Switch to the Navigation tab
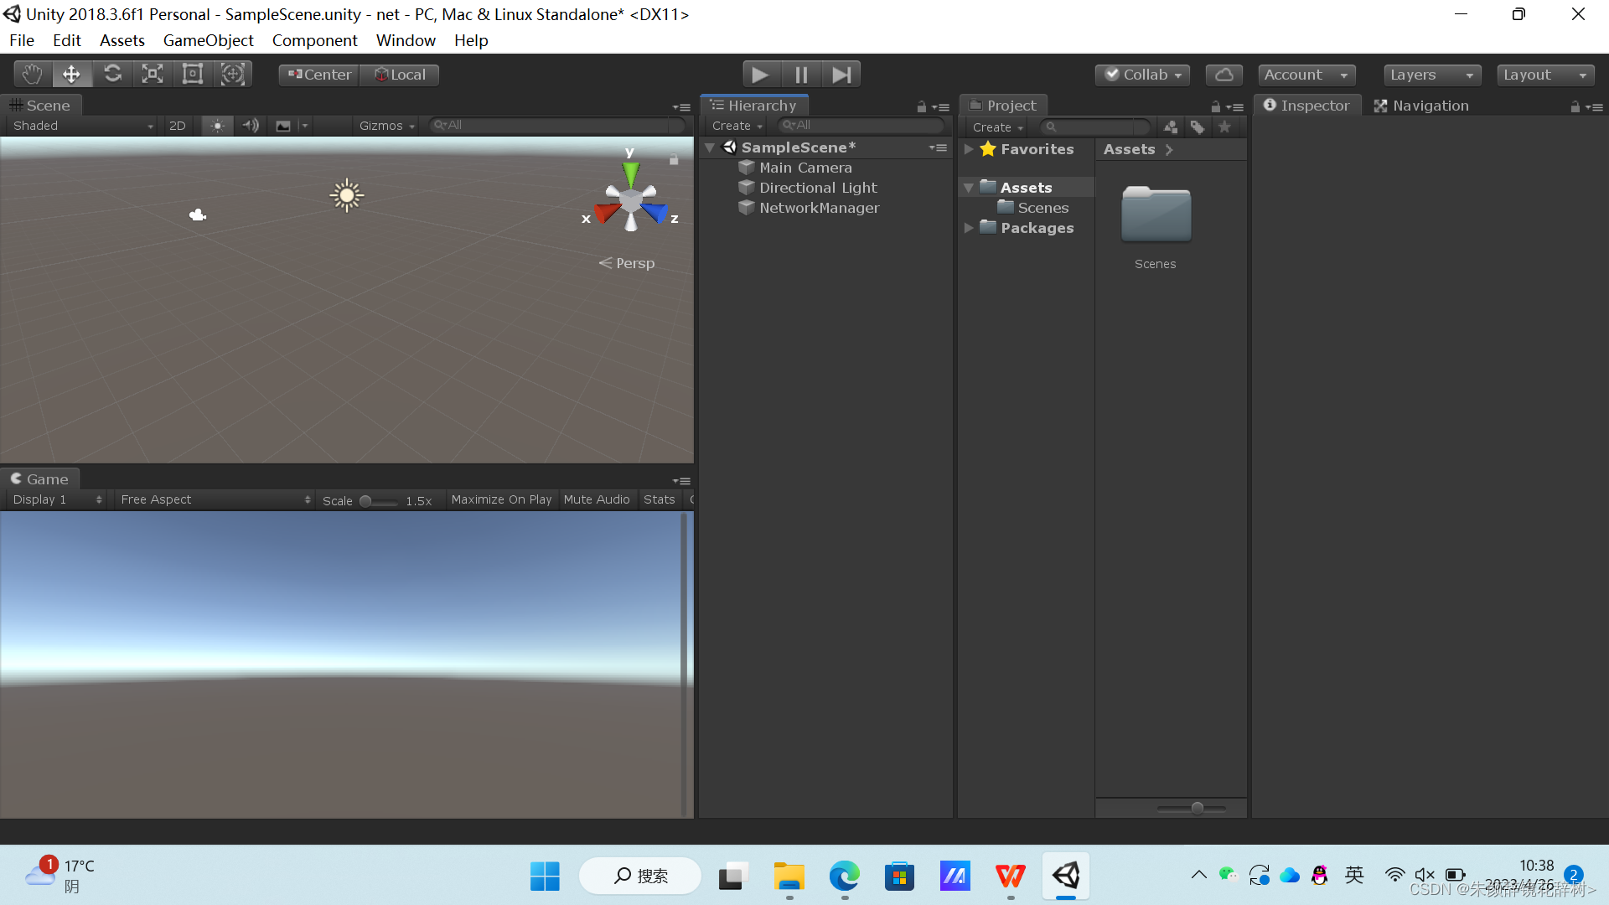The image size is (1609, 905). (1421, 106)
